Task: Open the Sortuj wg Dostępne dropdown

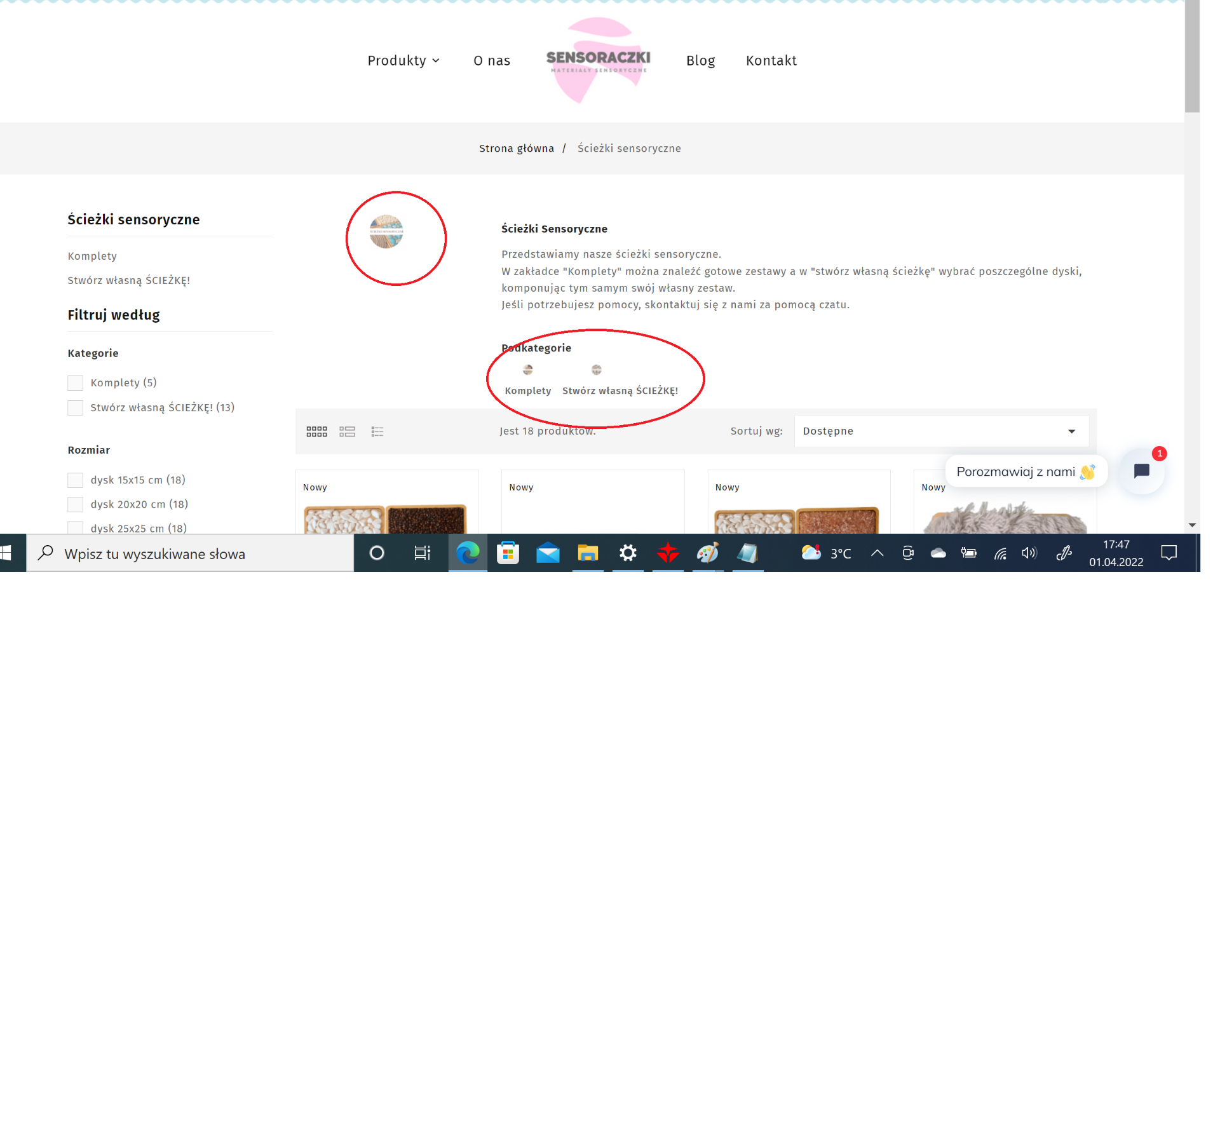Action: tap(940, 431)
